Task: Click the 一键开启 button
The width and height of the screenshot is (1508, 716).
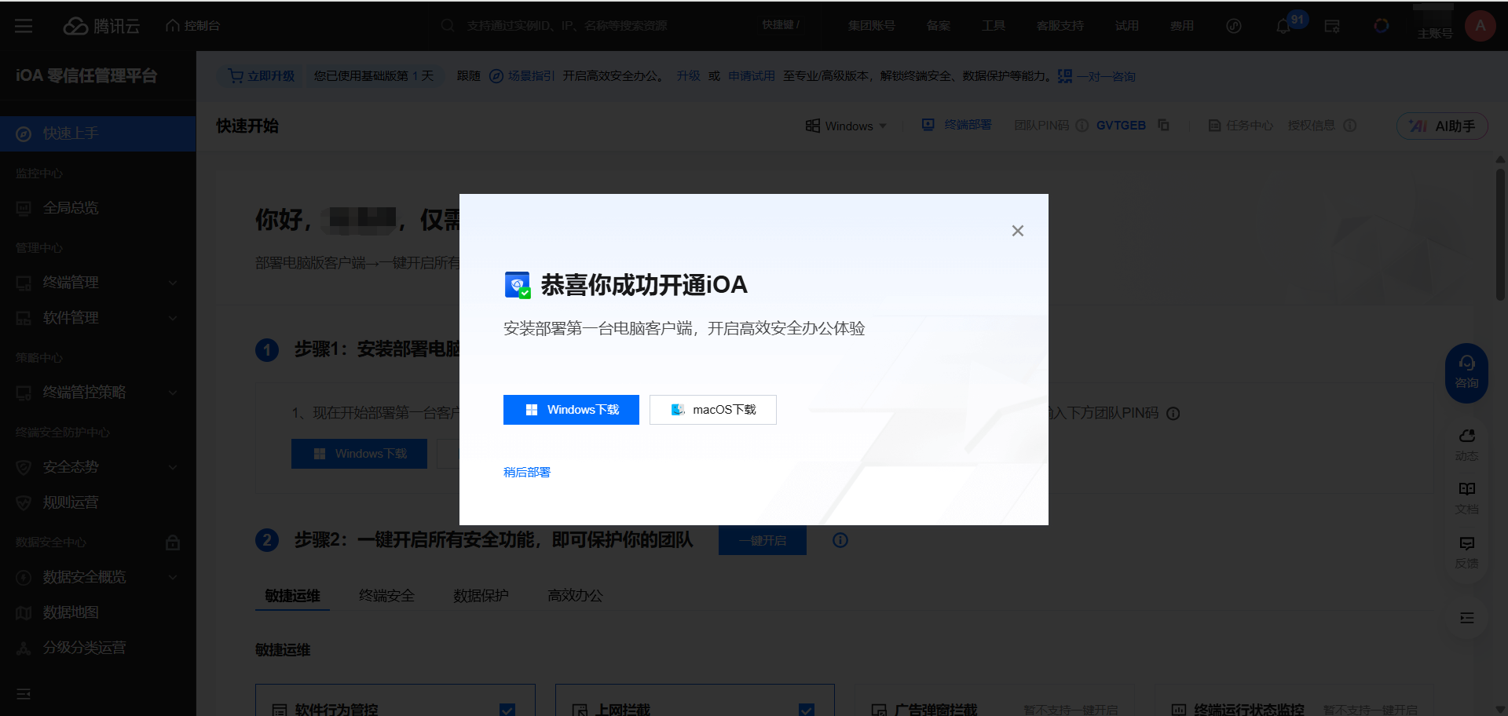Action: click(x=763, y=540)
